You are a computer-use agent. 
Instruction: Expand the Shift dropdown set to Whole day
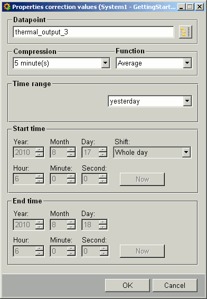(186, 152)
